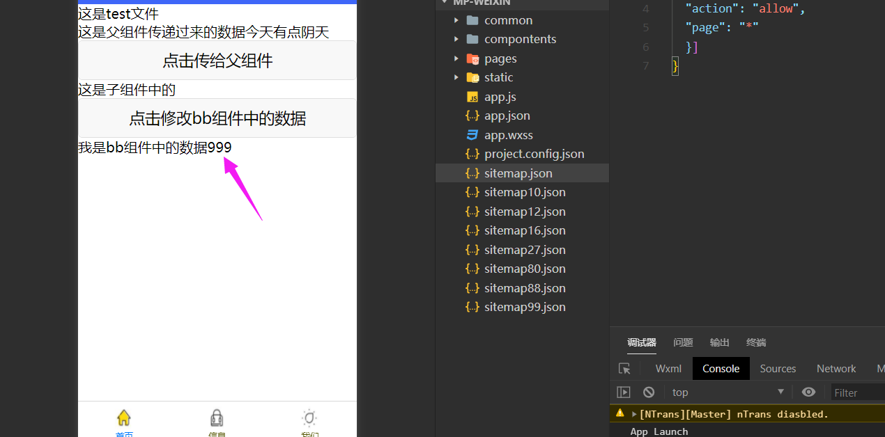The width and height of the screenshot is (885, 437).
Task: Toggle the eye icon in console toolbar
Action: point(808,392)
